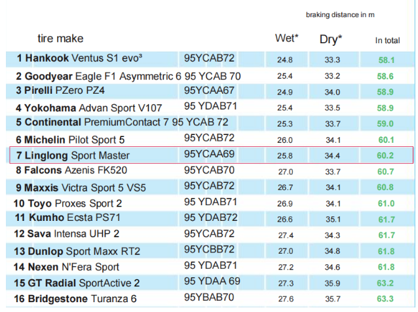The width and height of the screenshot is (418, 312).
Task: Select the Yokohama Advan Sport V107 row
Action: pos(210,107)
